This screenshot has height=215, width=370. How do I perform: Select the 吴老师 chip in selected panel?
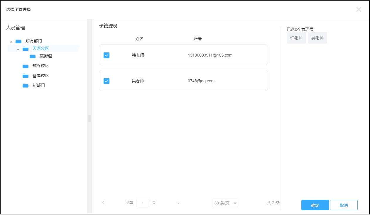317,38
